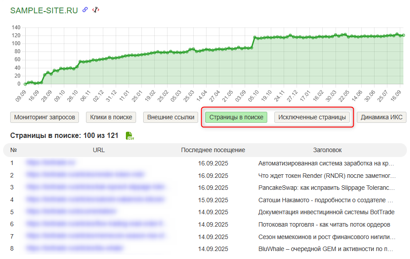Switch to Мониторинг запросов tab
Viewport: 410px width, 259px height.
(44, 117)
